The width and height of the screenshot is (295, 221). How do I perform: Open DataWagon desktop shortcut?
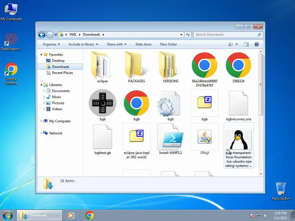(11, 42)
